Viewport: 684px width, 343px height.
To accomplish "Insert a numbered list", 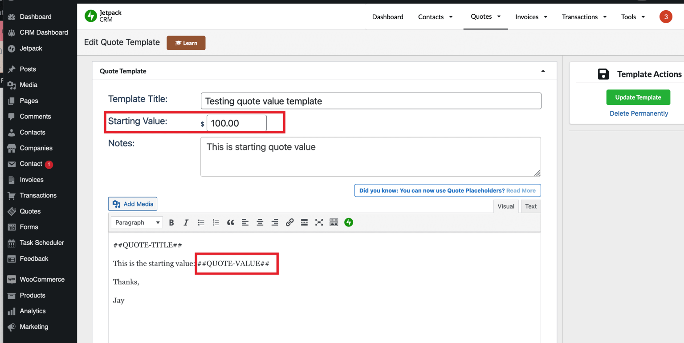I will point(216,222).
